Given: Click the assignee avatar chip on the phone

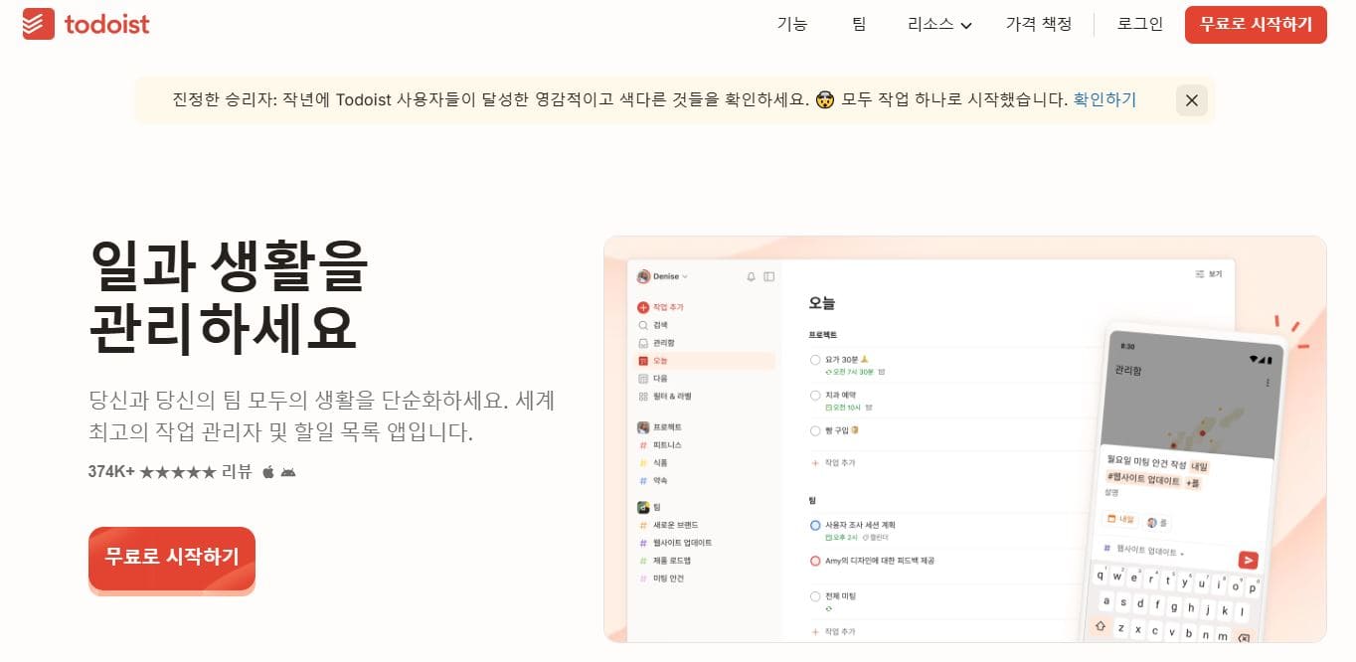Looking at the screenshot, I should click(1157, 521).
